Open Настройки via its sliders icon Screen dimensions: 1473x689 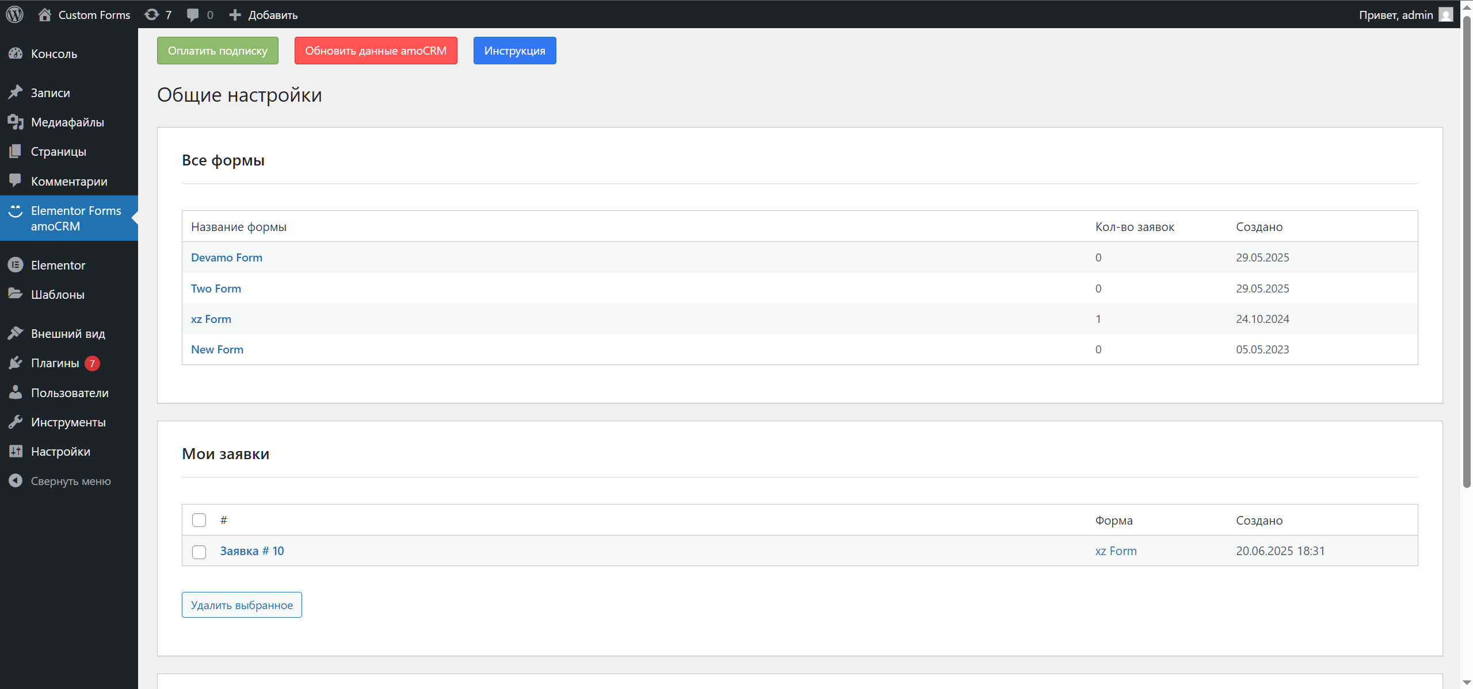(16, 451)
